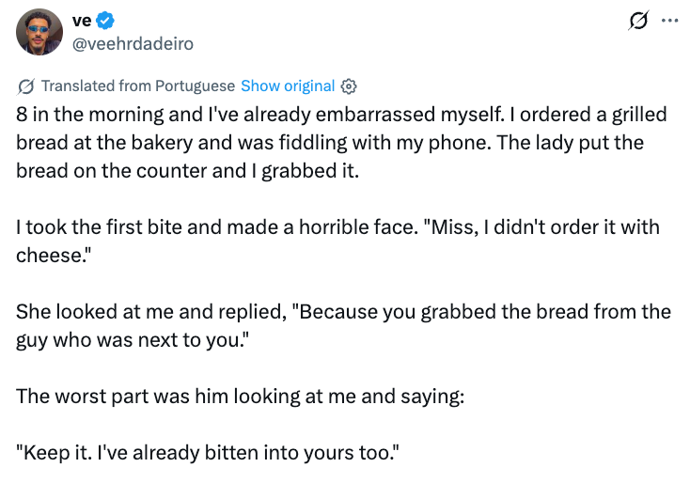Open the three-dot more options menu

click(x=669, y=21)
